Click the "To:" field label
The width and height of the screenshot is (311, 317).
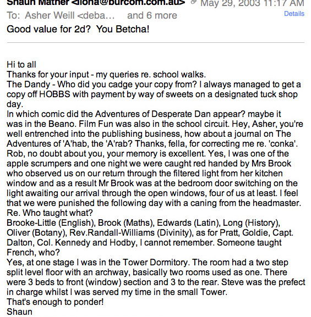[x=13, y=15]
